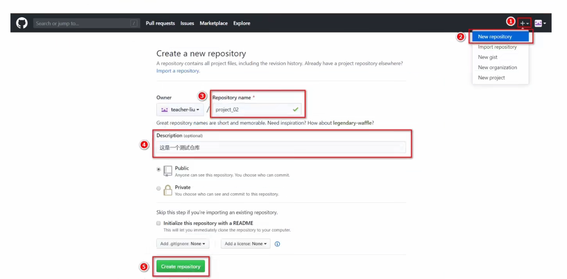The width and height of the screenshot is (567, 279).
Task: Focus the Search or jump to field
Action: [86, 23]
